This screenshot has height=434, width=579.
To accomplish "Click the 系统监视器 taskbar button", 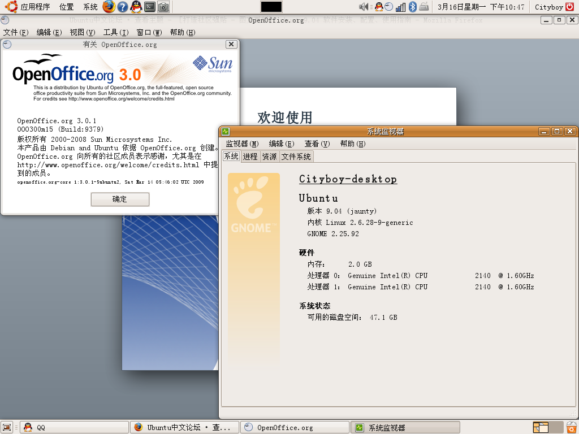I will click(405, 427).
